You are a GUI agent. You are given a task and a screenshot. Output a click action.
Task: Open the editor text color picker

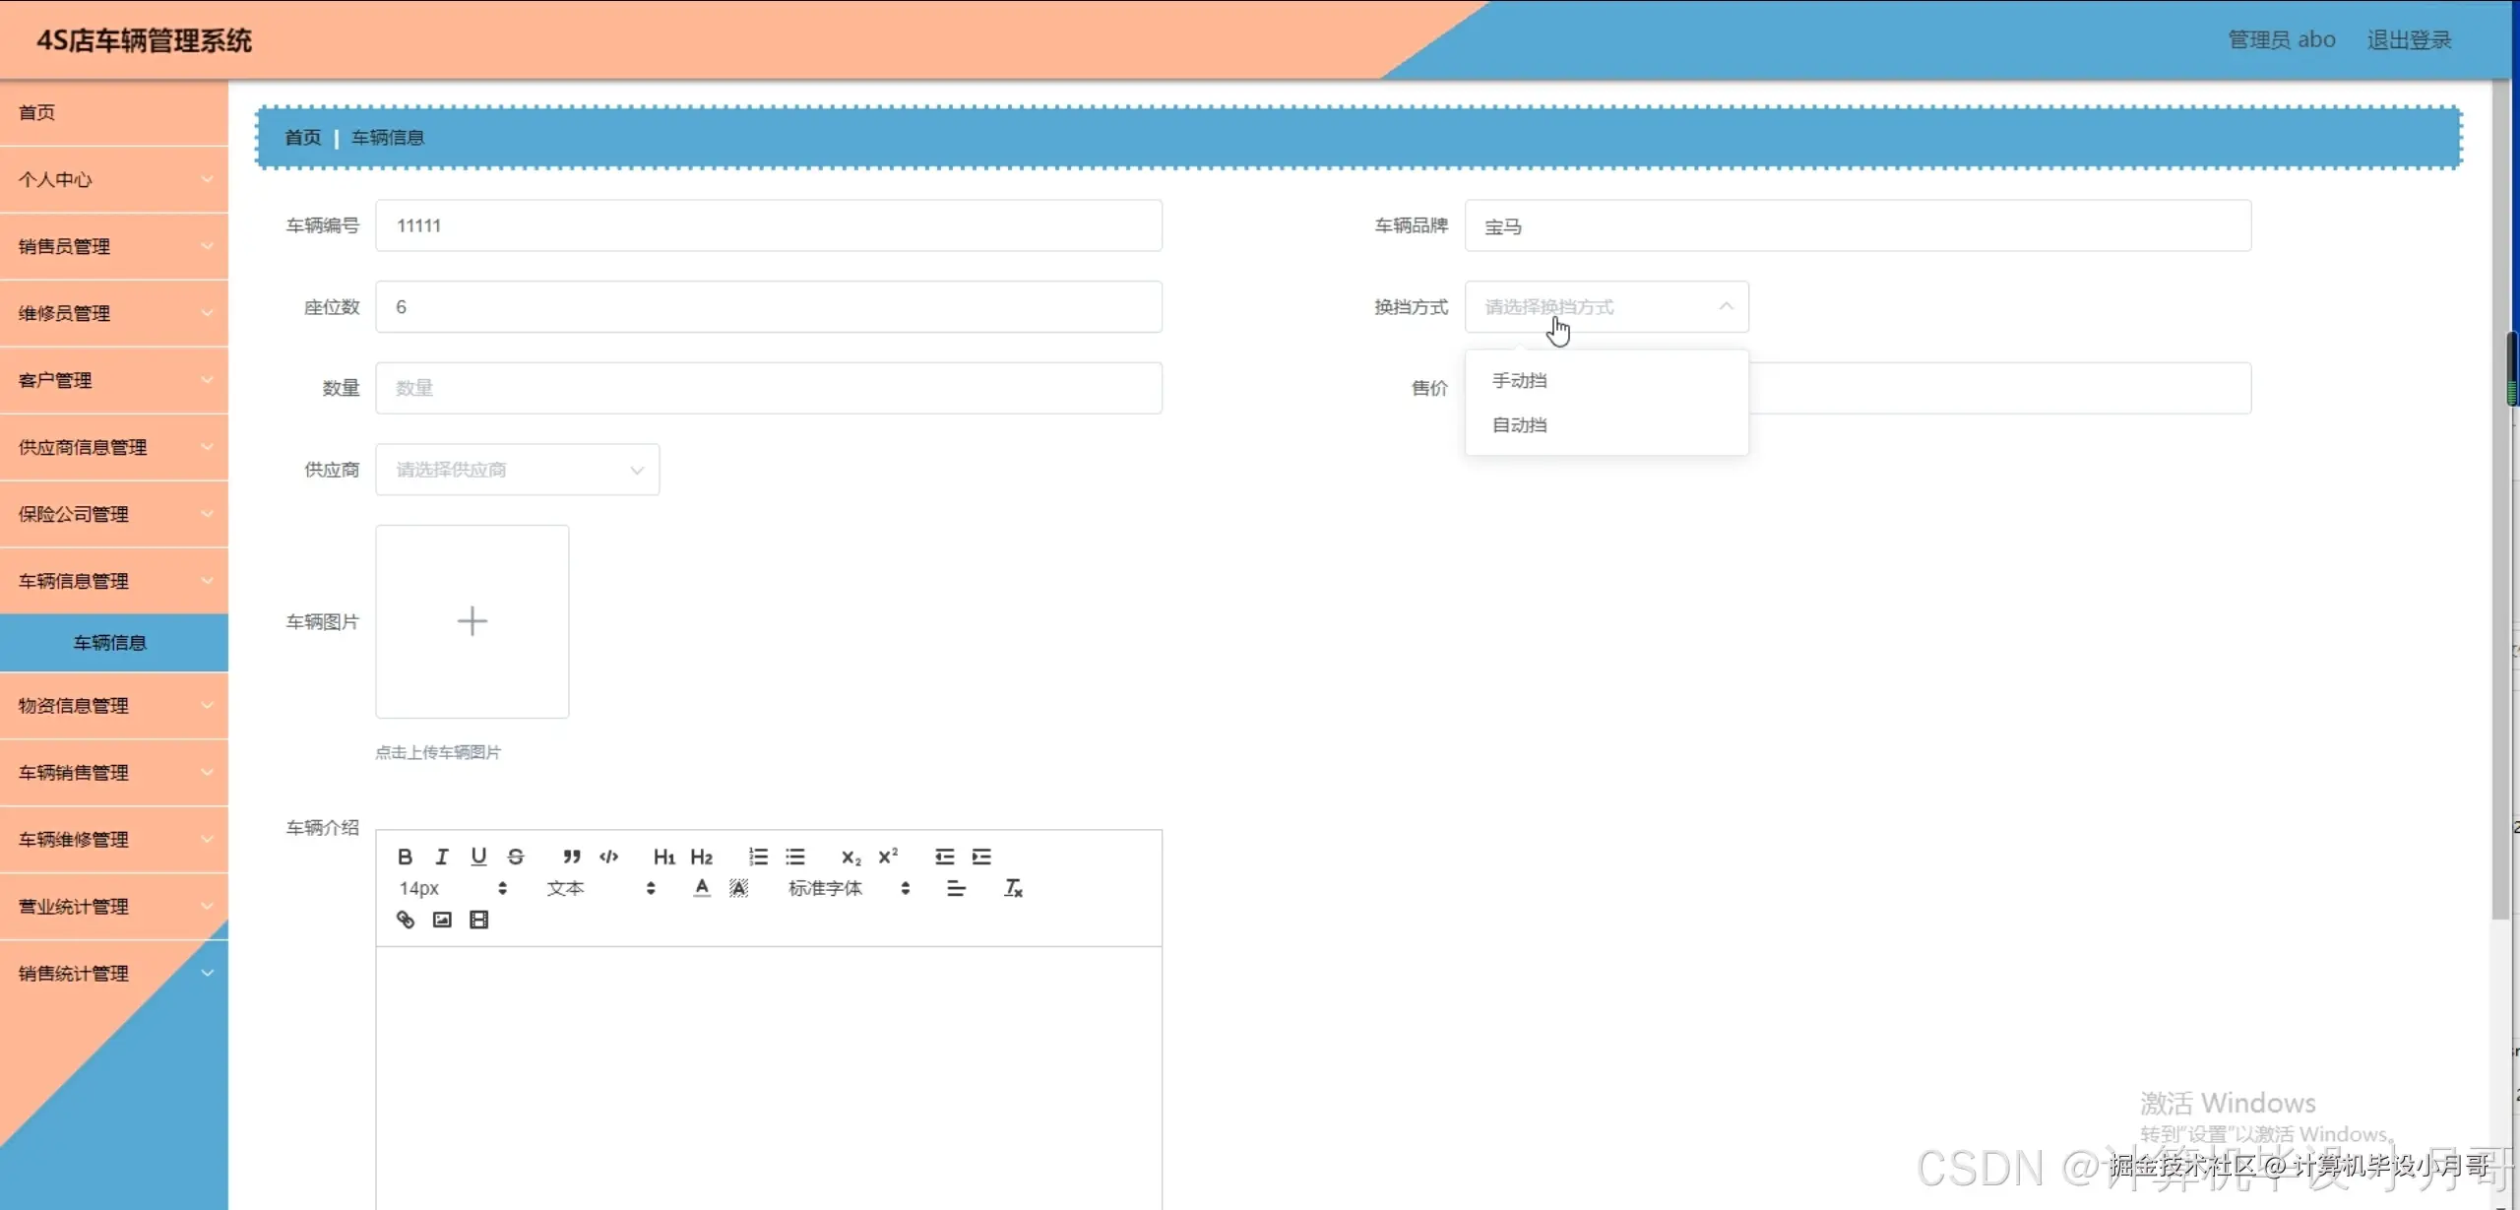click(x=702, y=888)
